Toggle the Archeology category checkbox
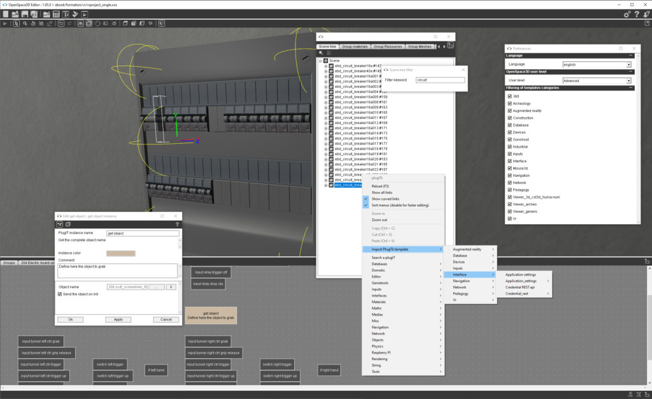Screen dimensions: 652x399 (509, 104)
